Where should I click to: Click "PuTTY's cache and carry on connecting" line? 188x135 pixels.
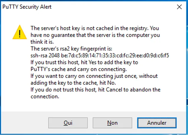79,69
